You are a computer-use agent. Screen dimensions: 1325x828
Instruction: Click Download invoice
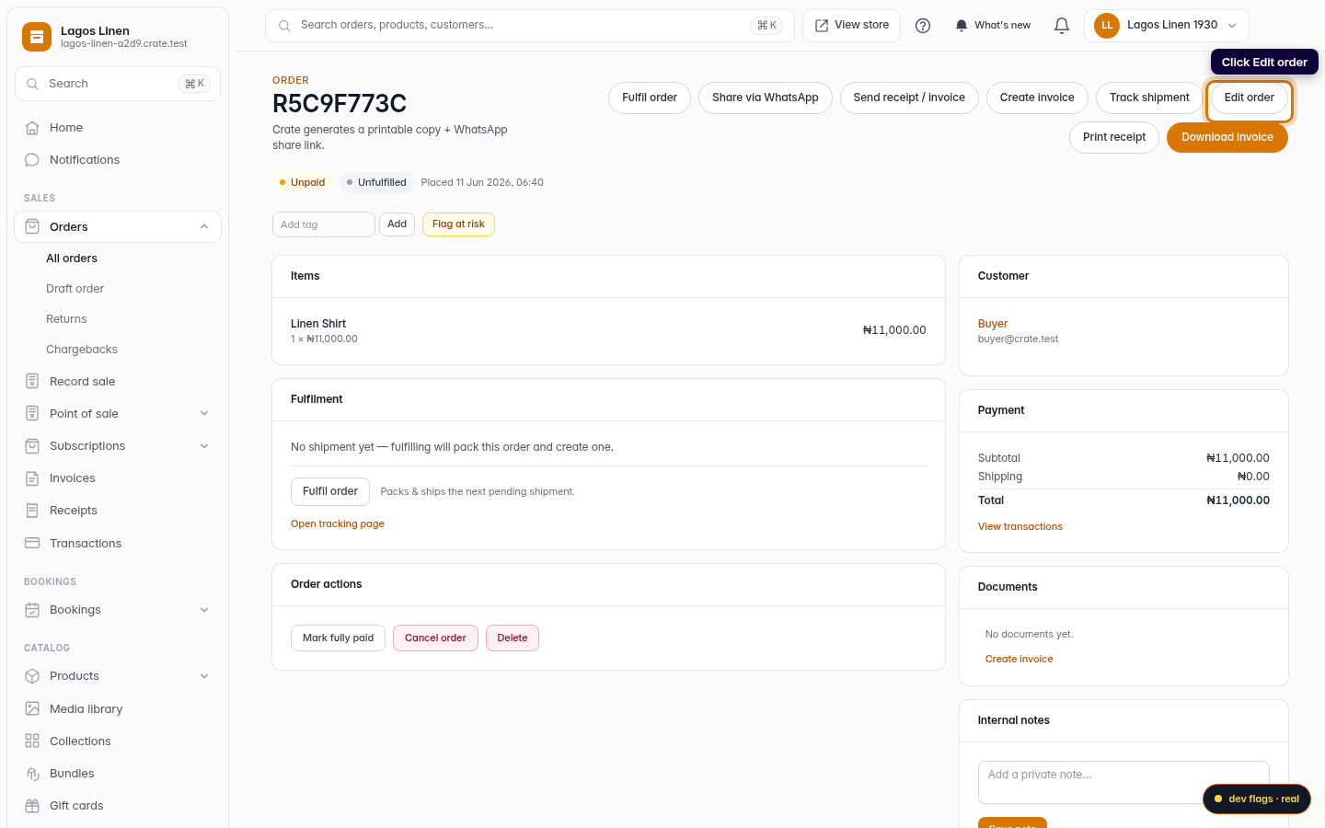(1227, 137)
